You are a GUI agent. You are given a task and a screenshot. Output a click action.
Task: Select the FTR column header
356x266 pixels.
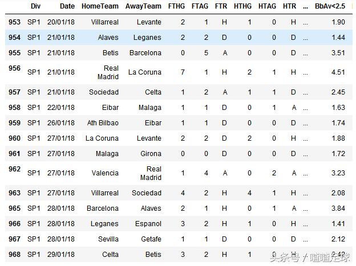coord(221,6)
